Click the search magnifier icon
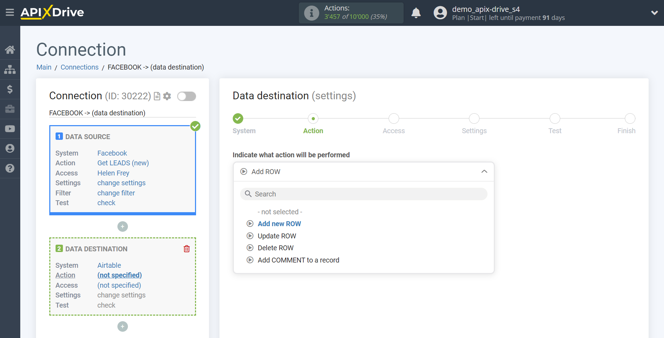The height and width of the screenshot is (338, 664). tap(248, 194)
